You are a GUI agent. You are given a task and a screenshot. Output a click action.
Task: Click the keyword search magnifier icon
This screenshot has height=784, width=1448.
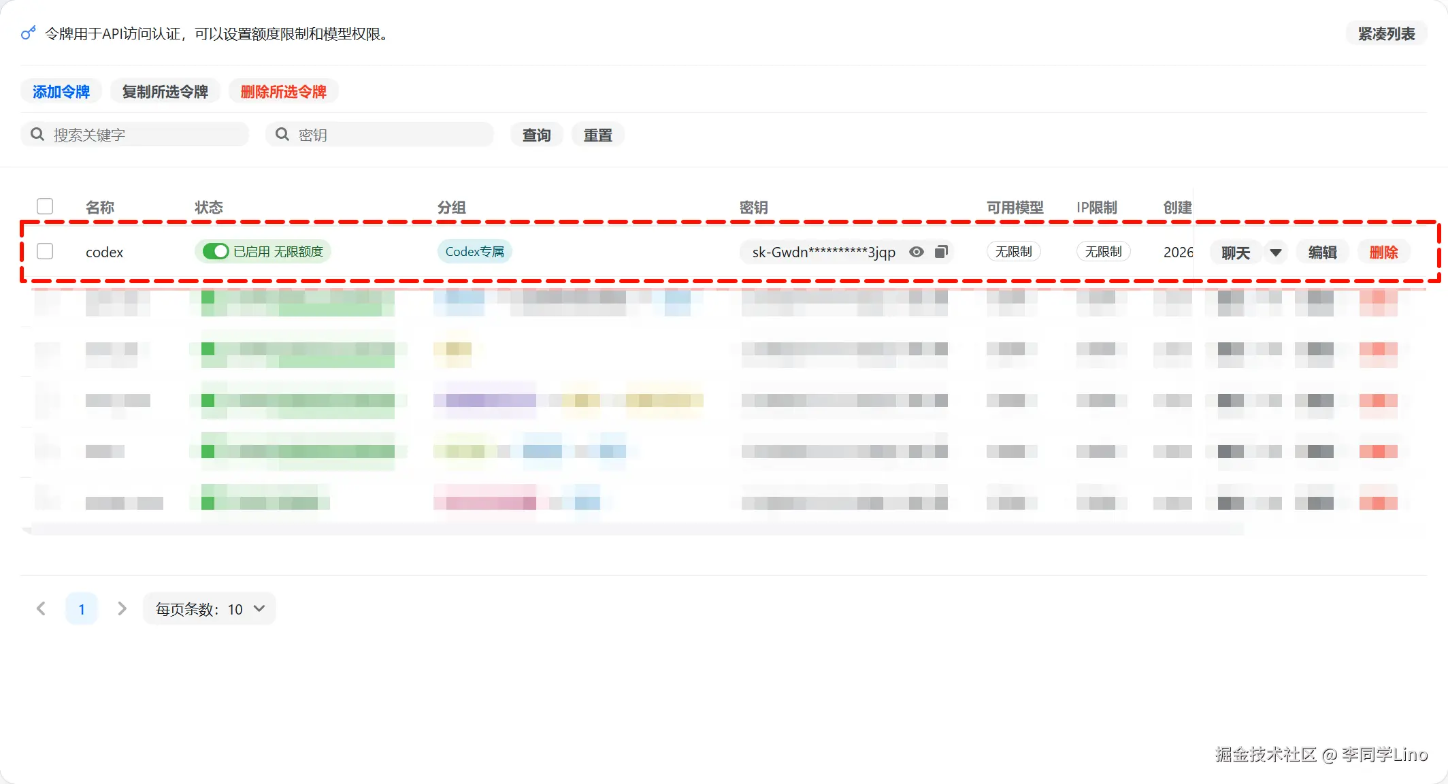pyautogui.click(x=37, y=134)
